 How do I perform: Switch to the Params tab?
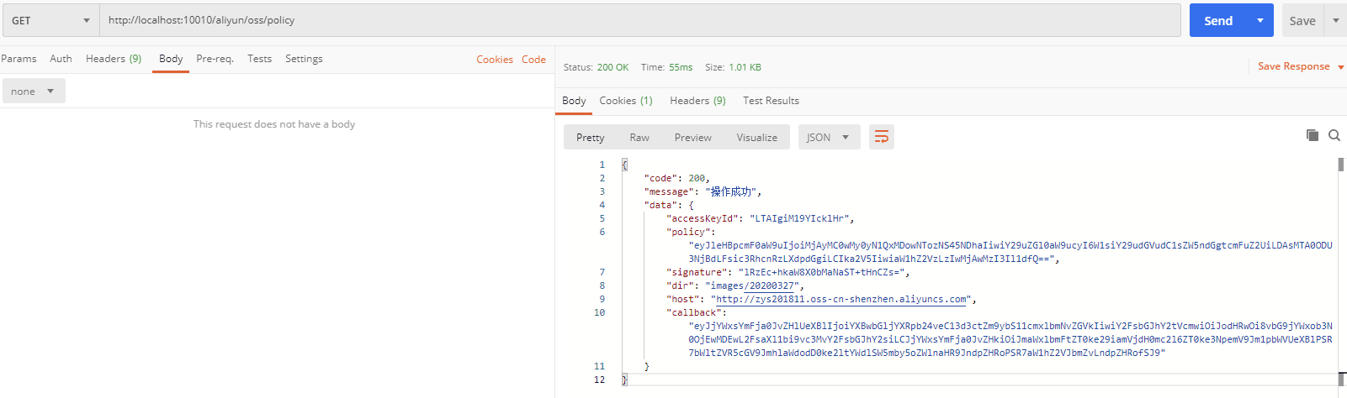[x=19, y=59]
